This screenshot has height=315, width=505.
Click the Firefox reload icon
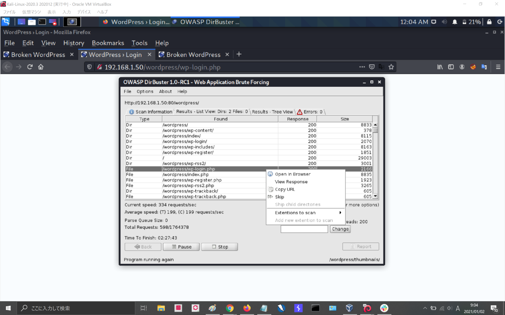point(30,67)
